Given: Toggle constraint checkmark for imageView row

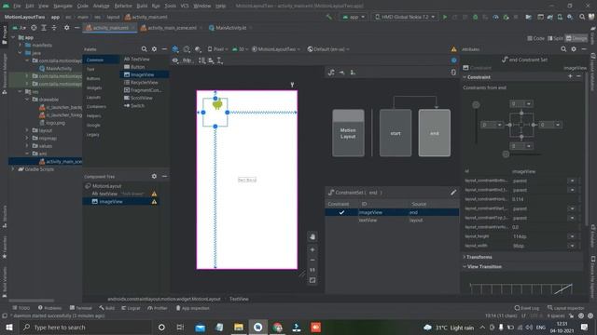Looking at the screenshot, I should tap(341, 212).
